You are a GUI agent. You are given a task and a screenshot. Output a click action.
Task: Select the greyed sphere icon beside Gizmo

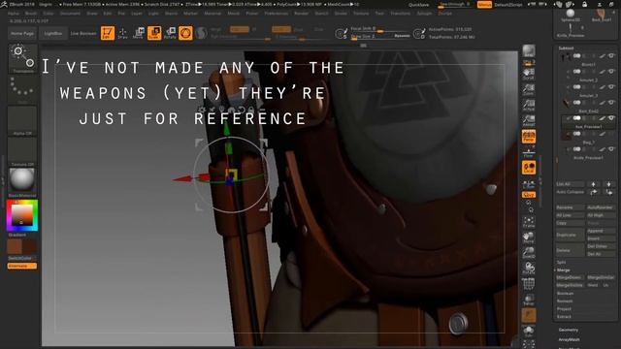(x=201, y=33)
